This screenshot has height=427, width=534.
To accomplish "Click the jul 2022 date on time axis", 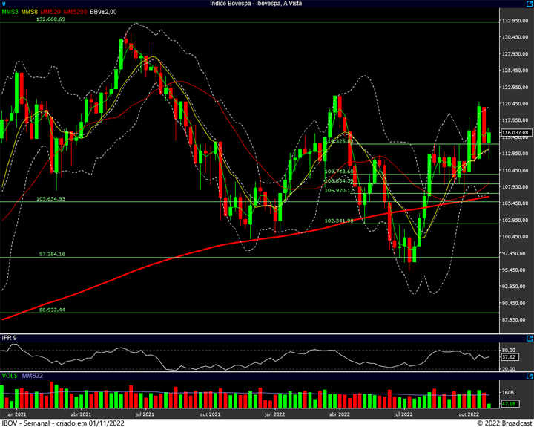I will pos(403,414).
